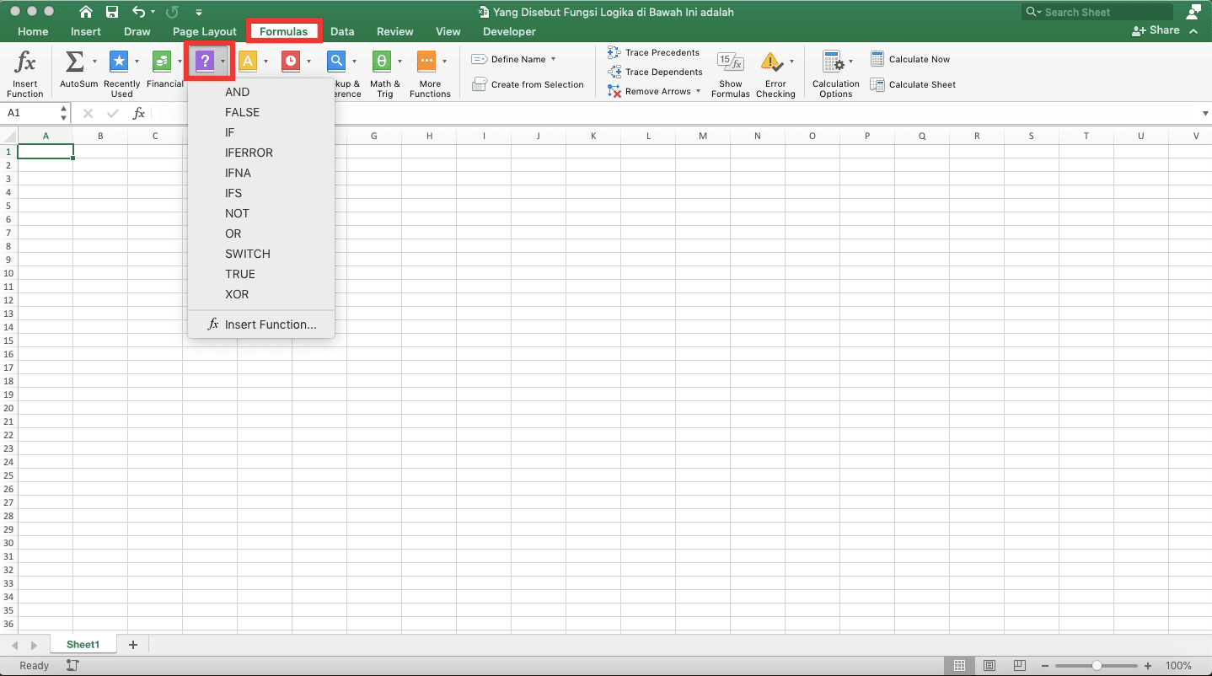Add a new sheet with plus icon
Screen dimensions: 1212x676
click(x=132, y=645)
